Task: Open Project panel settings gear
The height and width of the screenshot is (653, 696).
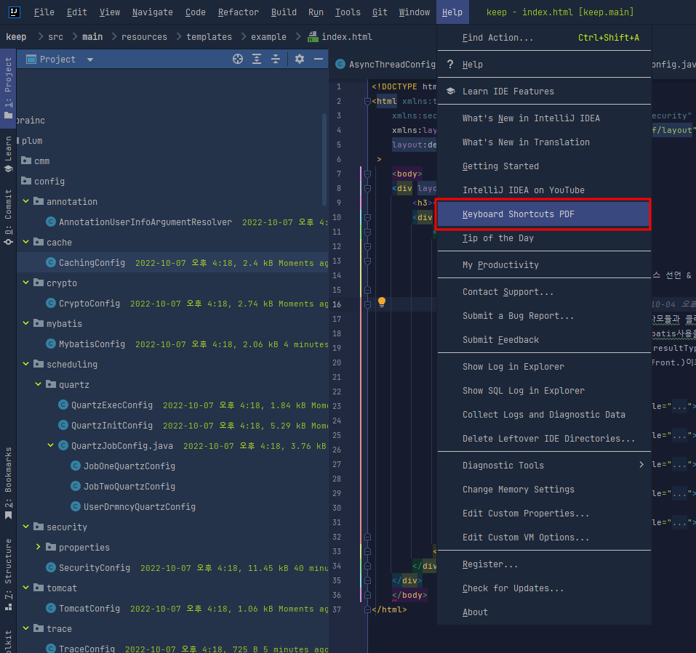Action: point(300,59)
